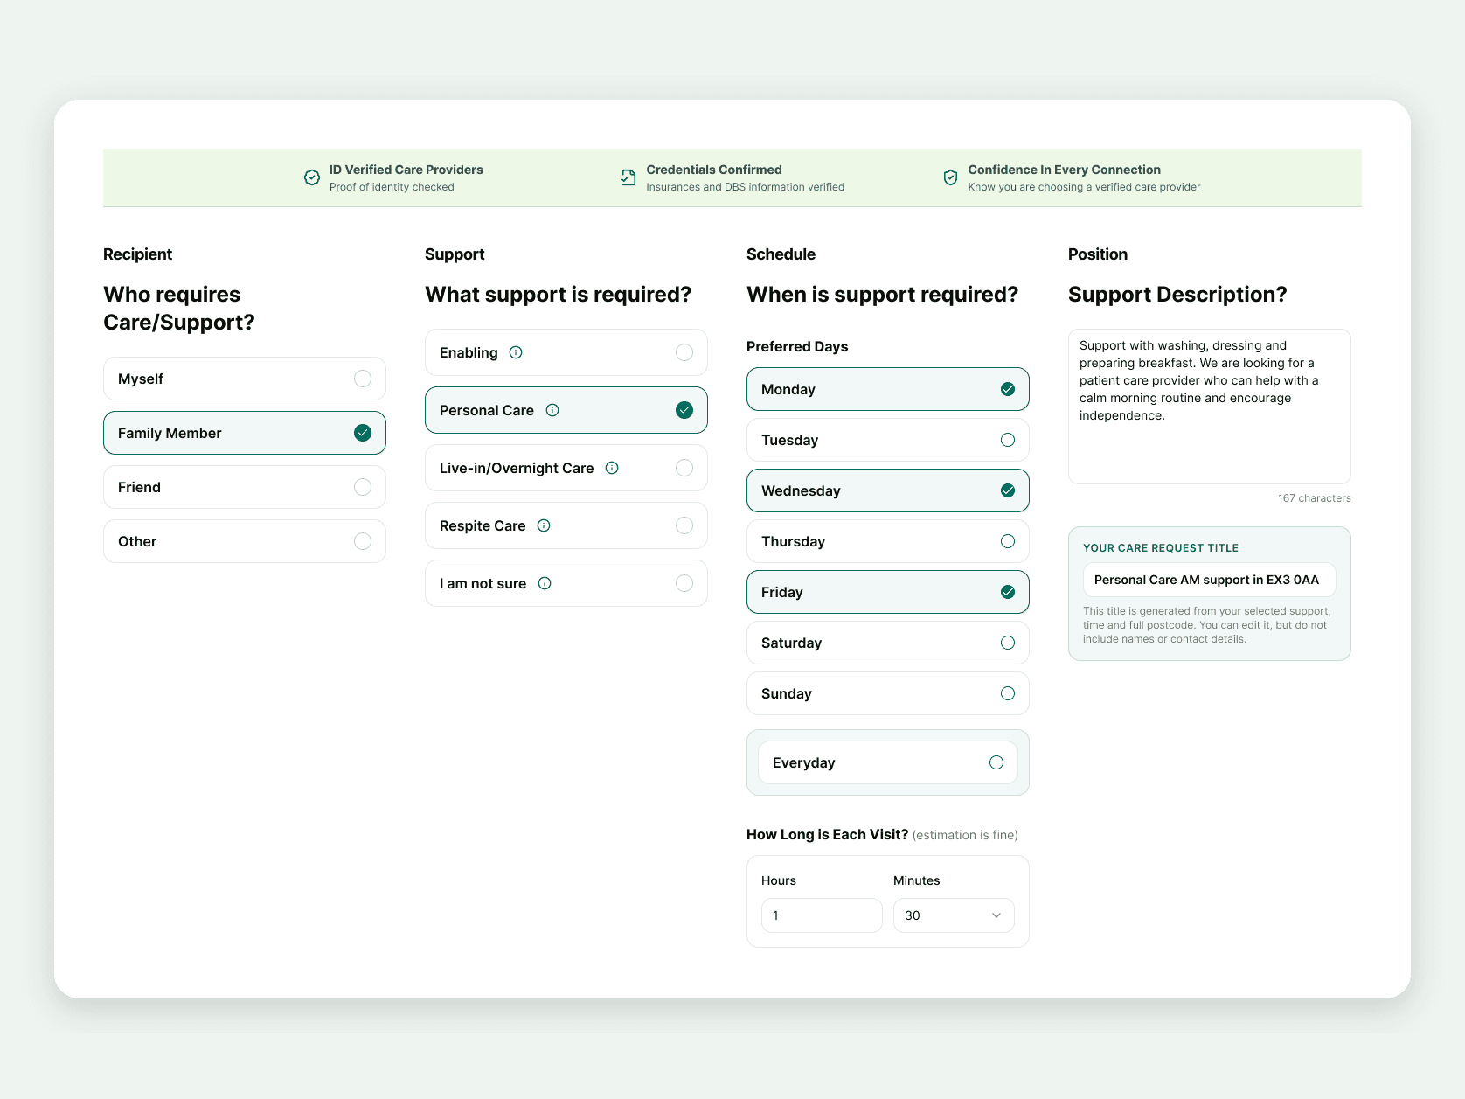The image size is (1465, 1099).
Task: Edit the care request title field
Action: point(1210,580)
